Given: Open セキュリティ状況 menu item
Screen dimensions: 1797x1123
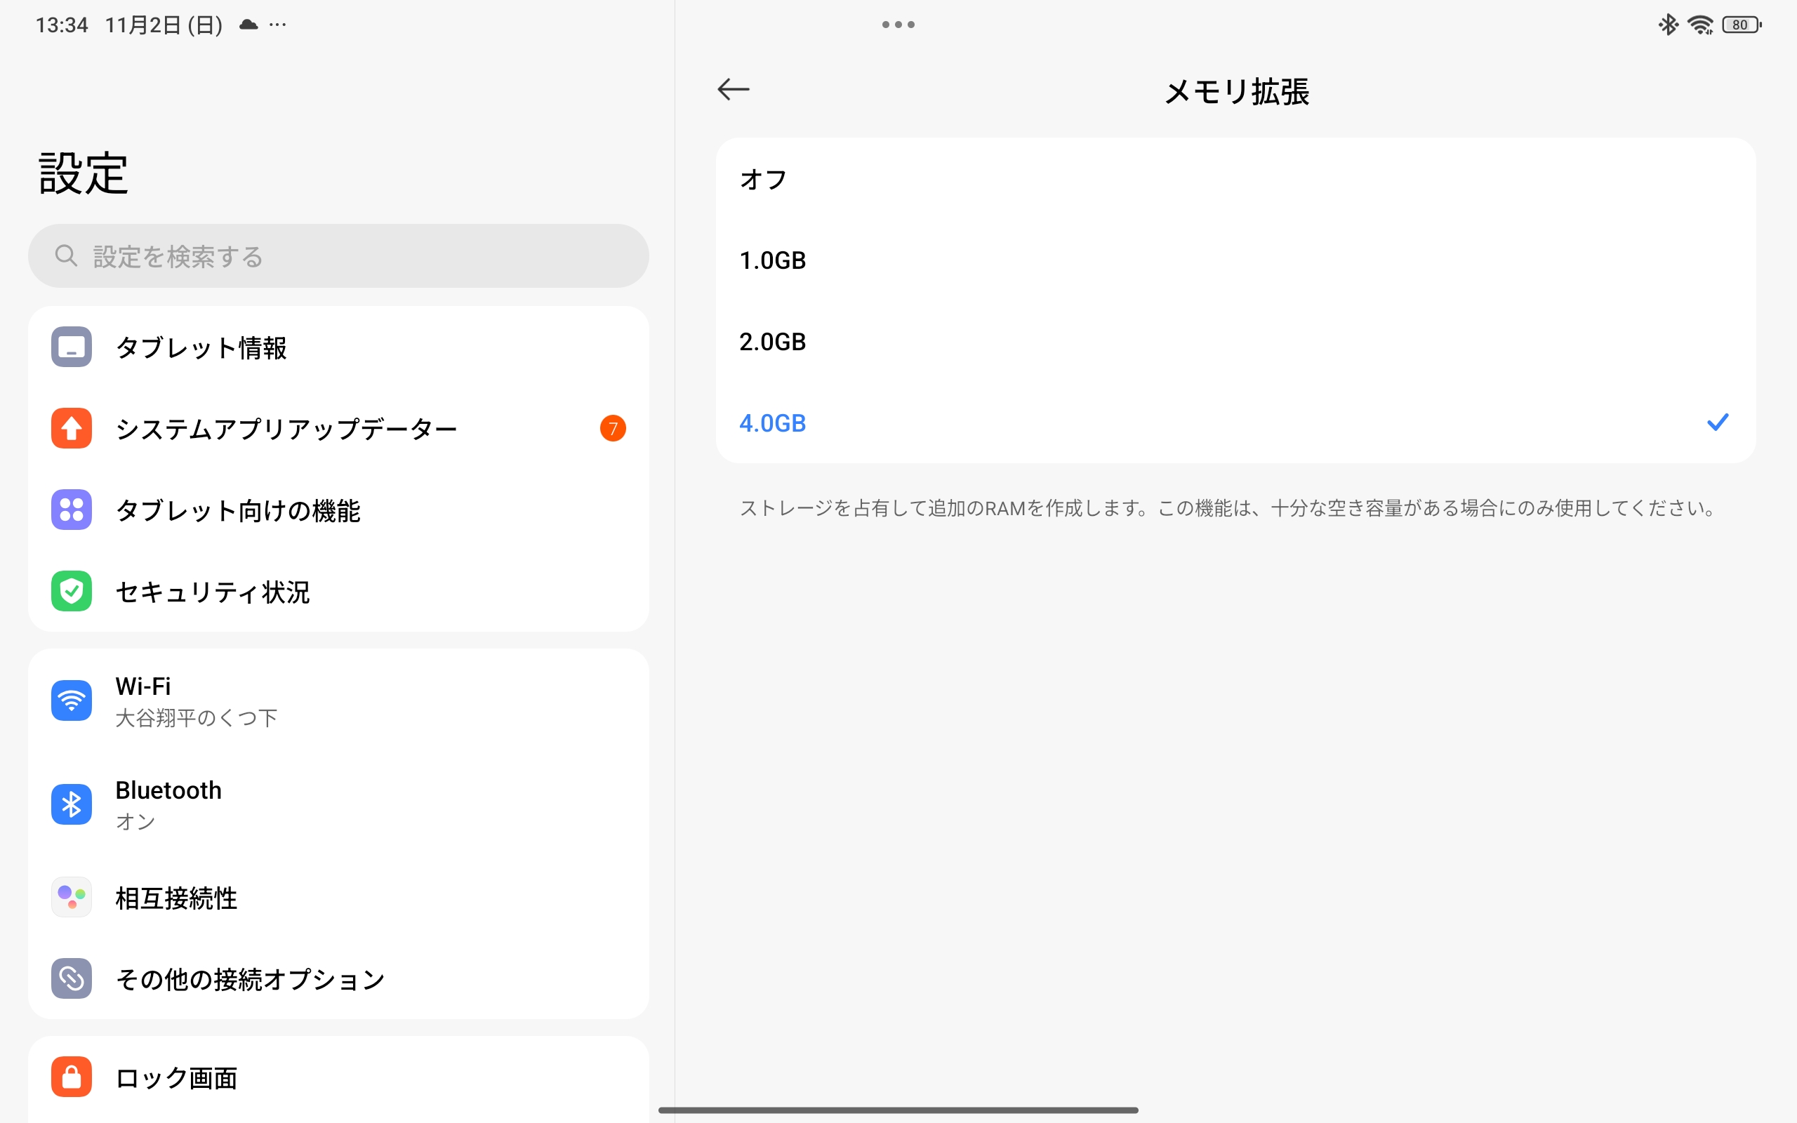Looking at the screenshot, I should tap(213, 592).
